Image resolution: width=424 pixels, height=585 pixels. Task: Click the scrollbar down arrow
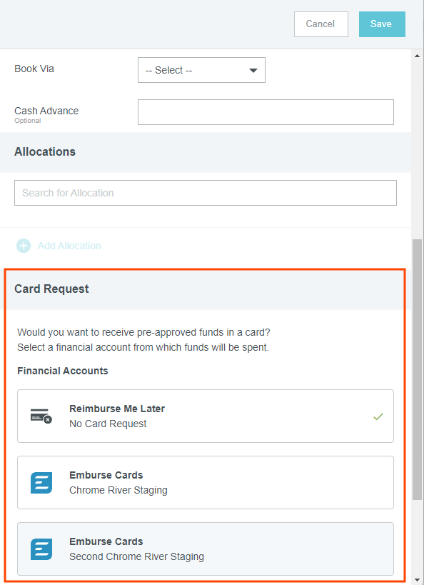pyautogui.click(x=417, y=580)
